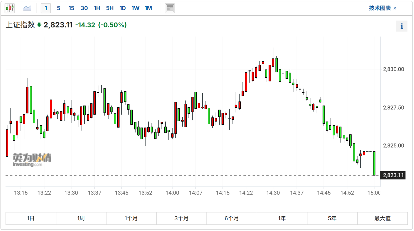Screen dimensions: 414x231
Task: Click the tall candle at 14:30 peak
Action: click(273, 62)
